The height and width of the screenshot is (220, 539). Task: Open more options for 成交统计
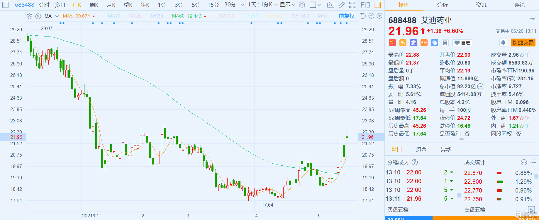click(524, 162)
